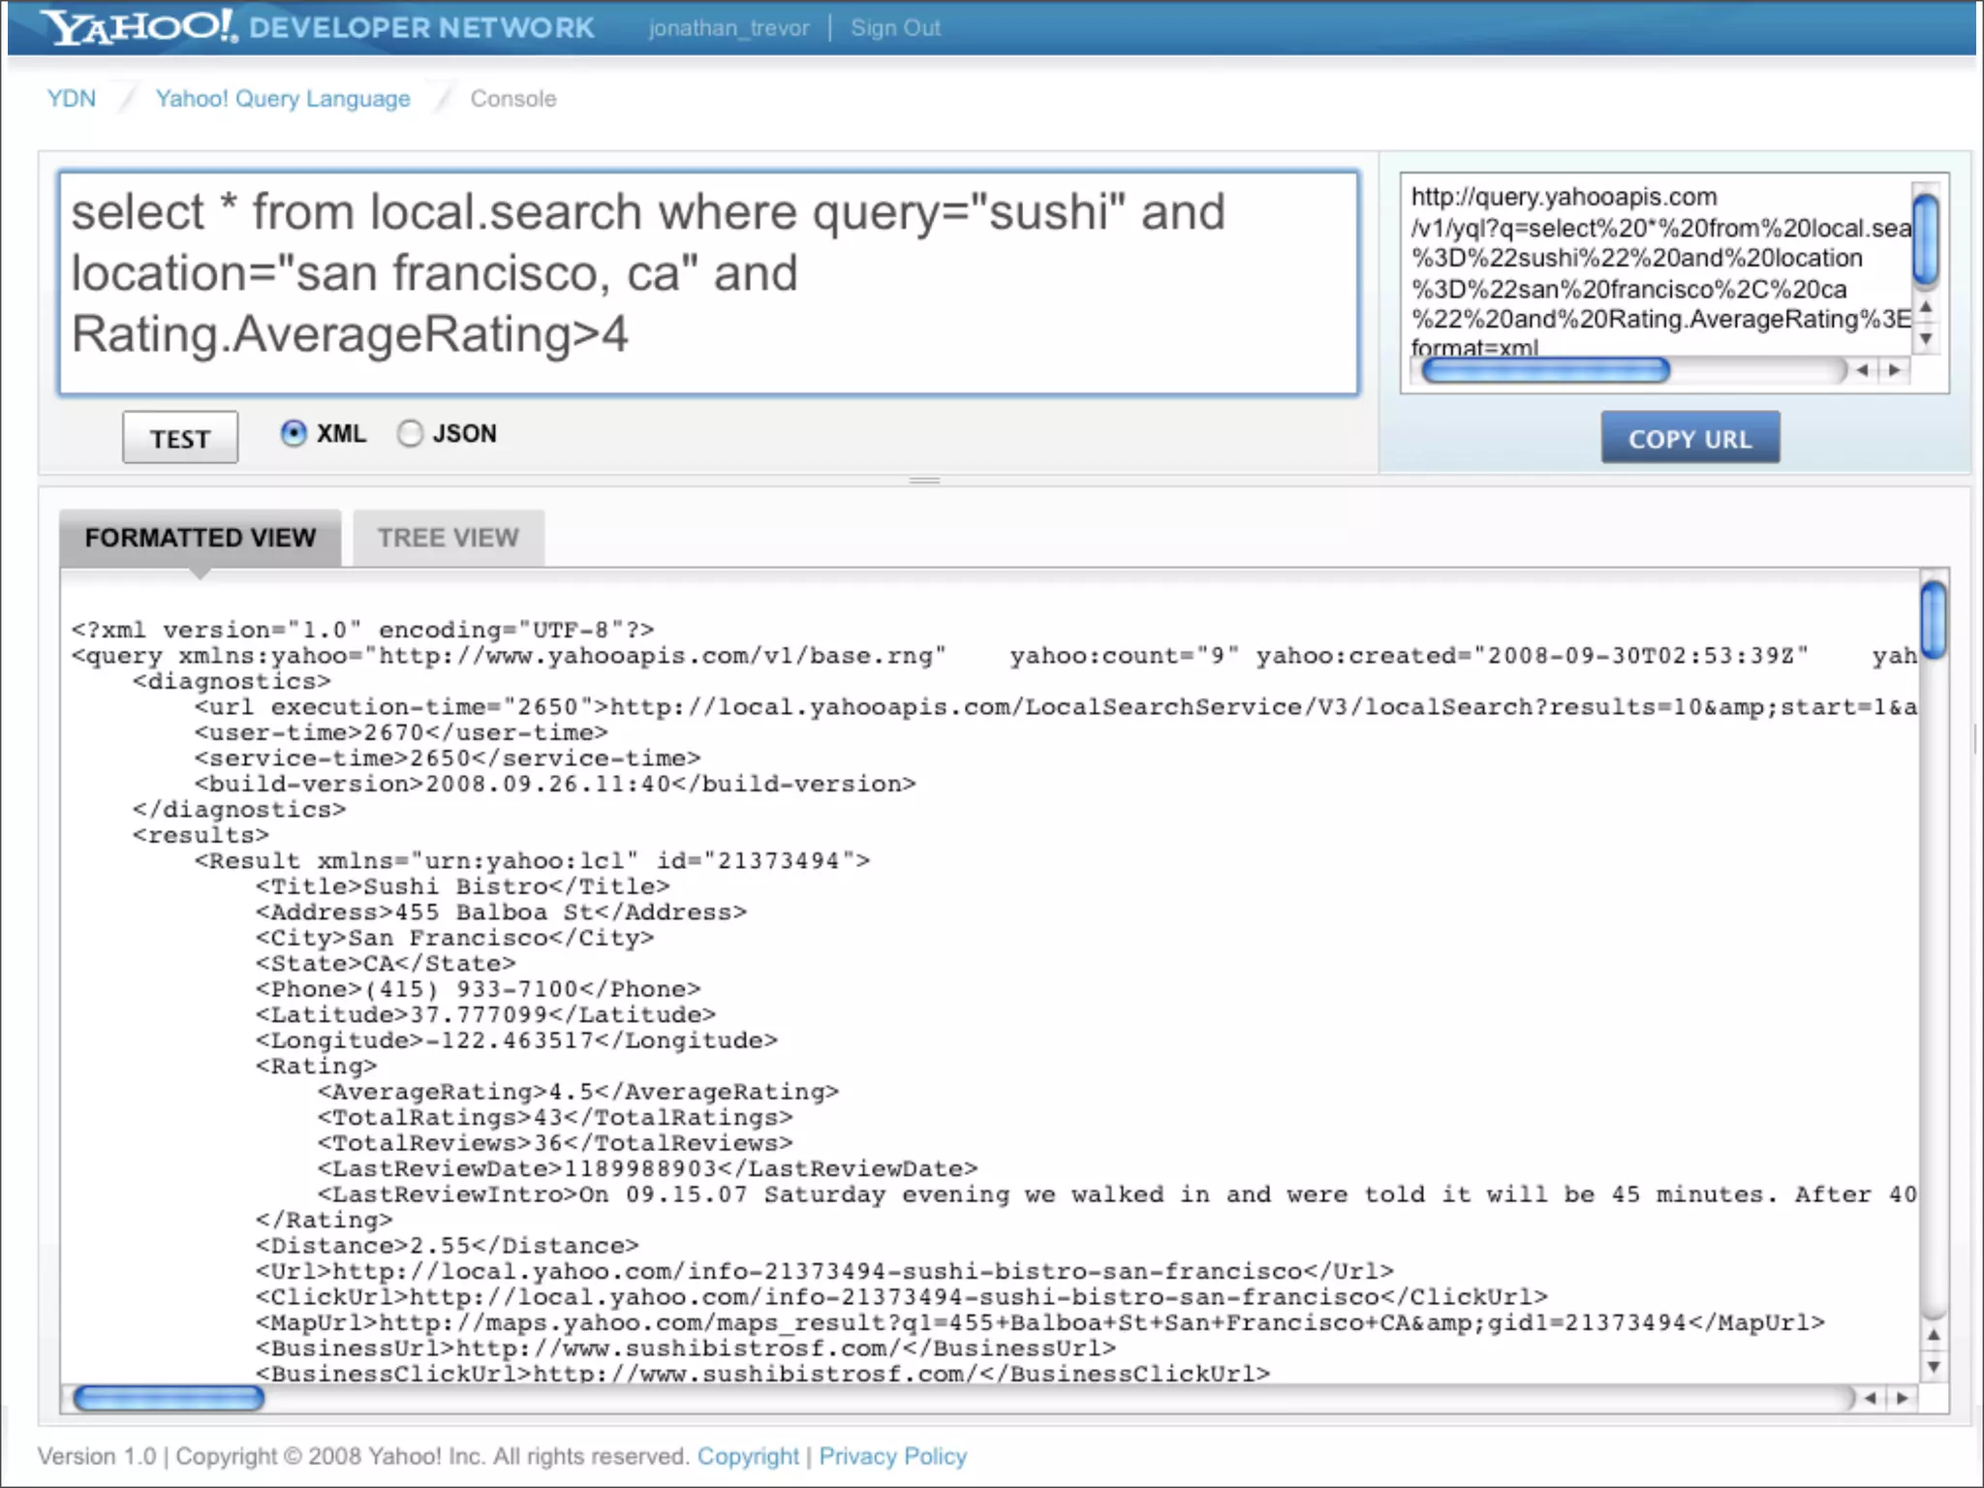Go to the YDN breadcrumb link
Screen dimensions: 1984x1488
[72, 99]
